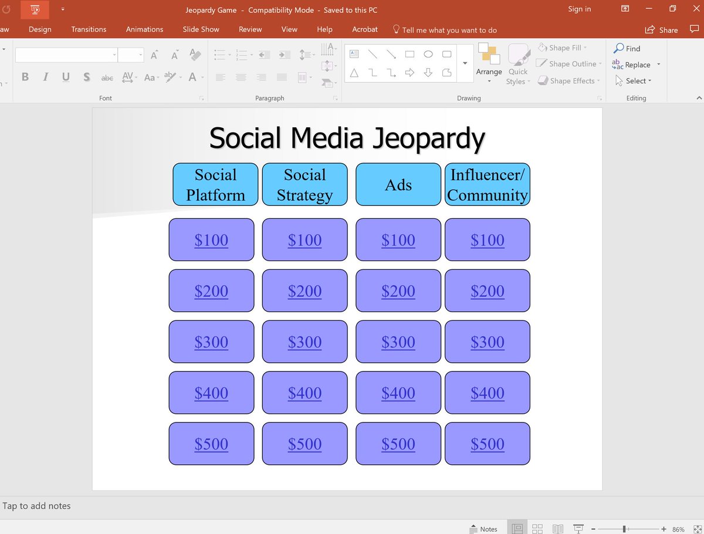Click the Start From Beginning quick access icon

click(35, 9)
